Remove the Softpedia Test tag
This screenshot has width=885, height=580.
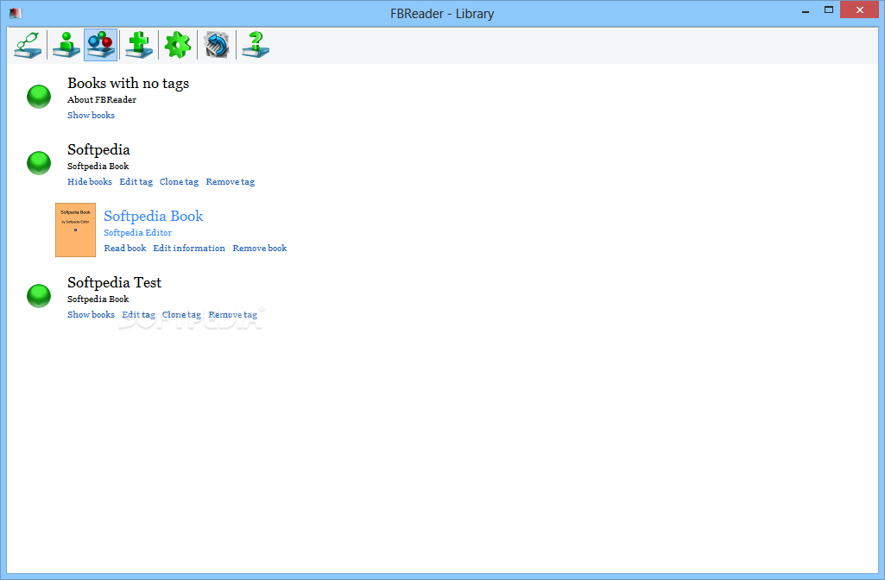pos(232,315)
